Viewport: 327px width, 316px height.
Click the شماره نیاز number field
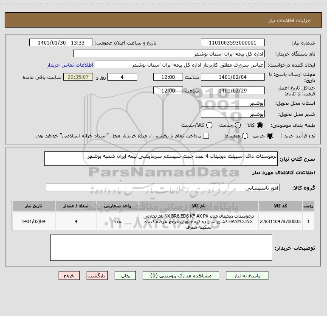[233, 43]
